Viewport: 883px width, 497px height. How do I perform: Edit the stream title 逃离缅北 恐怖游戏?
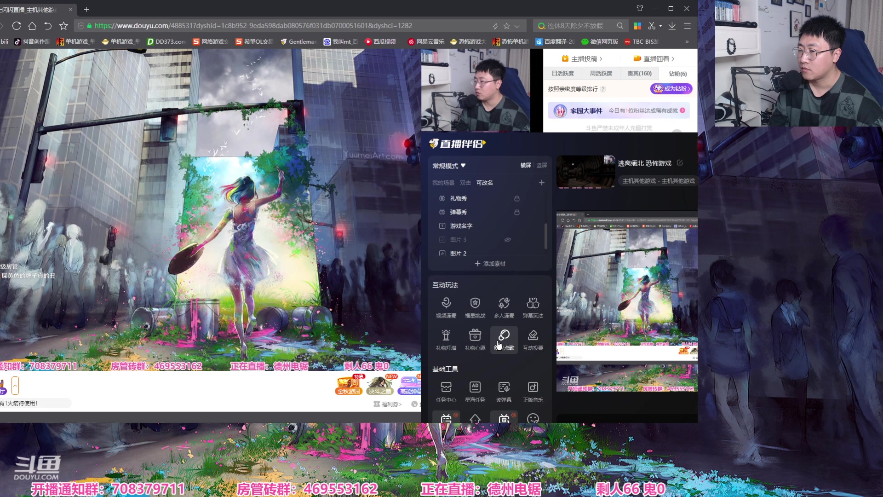click(680, 163)
